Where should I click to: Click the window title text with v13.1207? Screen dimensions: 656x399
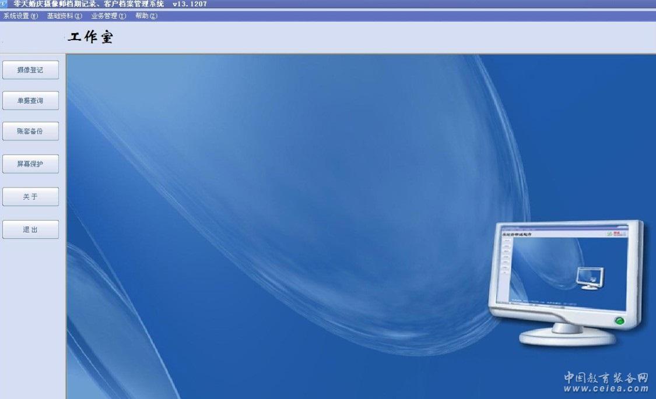click(110, 4)
